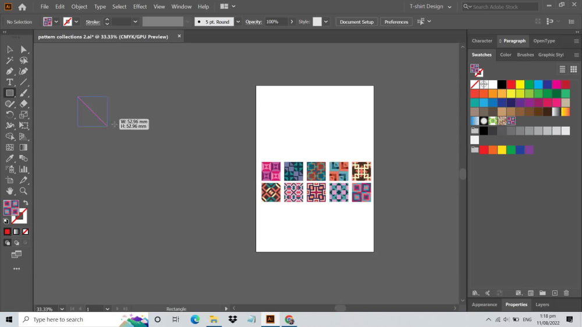Select the Eraser tool
Screen dimensions: 582x327
23,104
